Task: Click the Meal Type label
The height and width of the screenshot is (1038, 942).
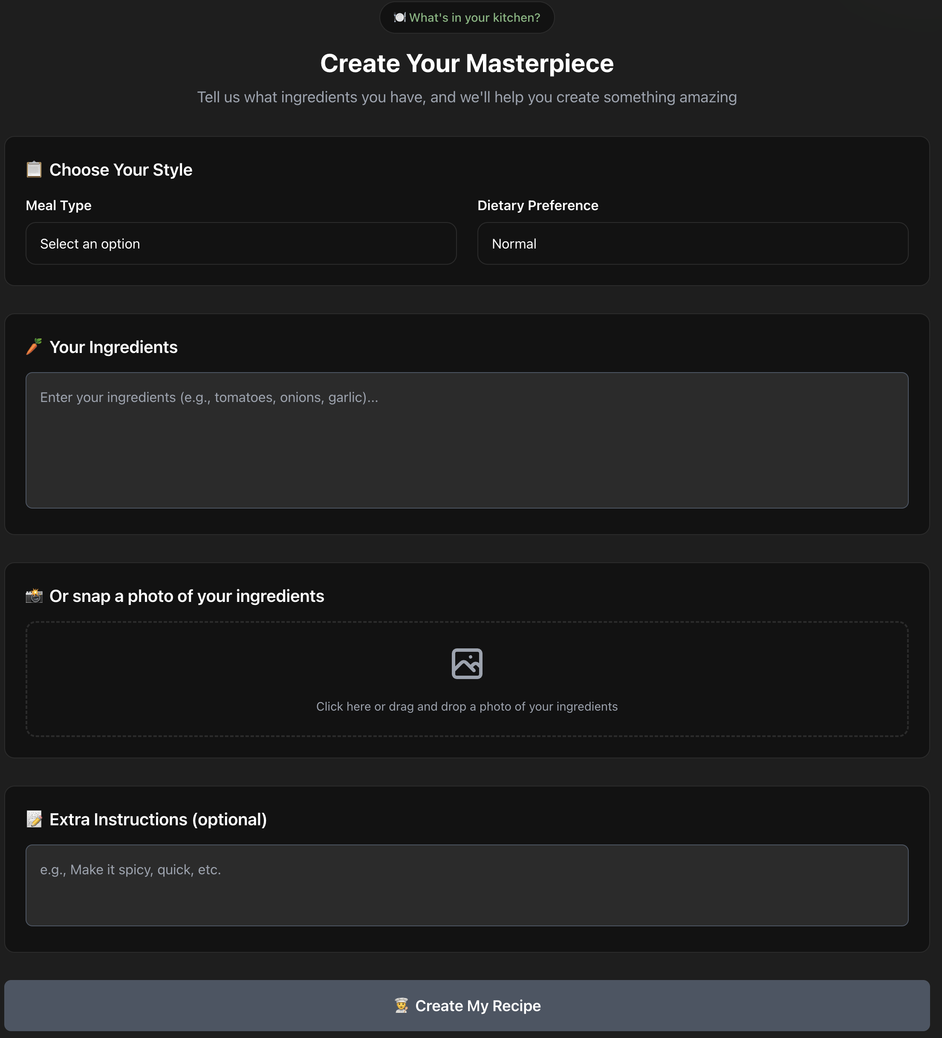Action: click(59, 205)
